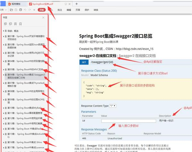Close the 书签 bookmarks panel
Image resolution: width=192 pixels, height=152 pixels.
pyautogui.click(x=43, y=18)
